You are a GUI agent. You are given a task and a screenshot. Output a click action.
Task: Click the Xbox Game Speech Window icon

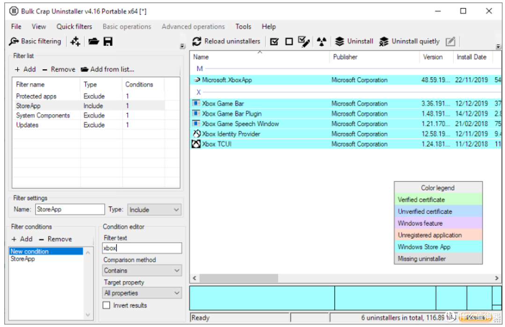coord(196,124)
